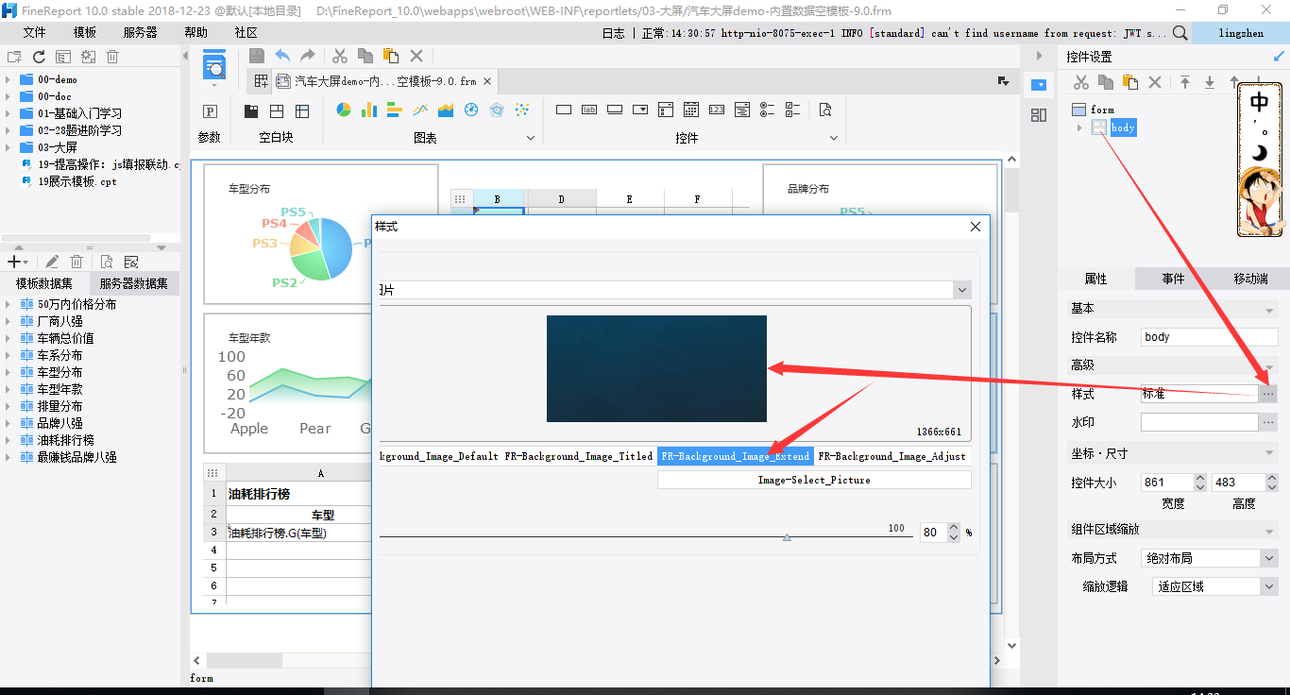Viewport: 1290px width, 695px height.
Task: Click the Image-Select_Picture button
Action: [813, 480]
